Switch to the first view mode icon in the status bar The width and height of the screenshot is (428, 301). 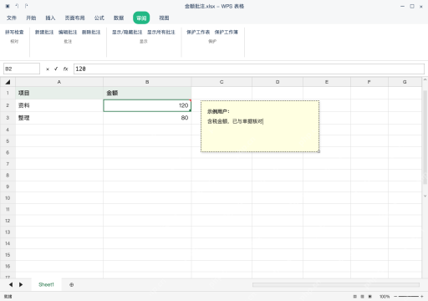(354, 297)
